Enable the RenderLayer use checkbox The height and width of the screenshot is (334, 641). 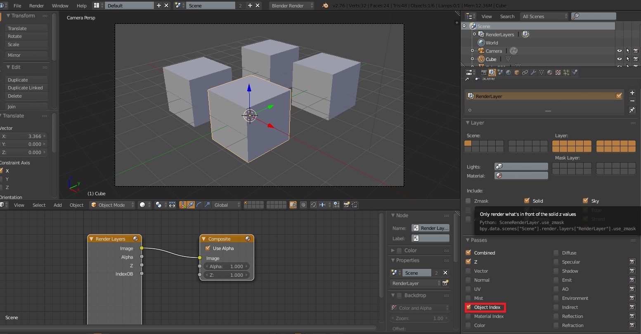[619, 96]
